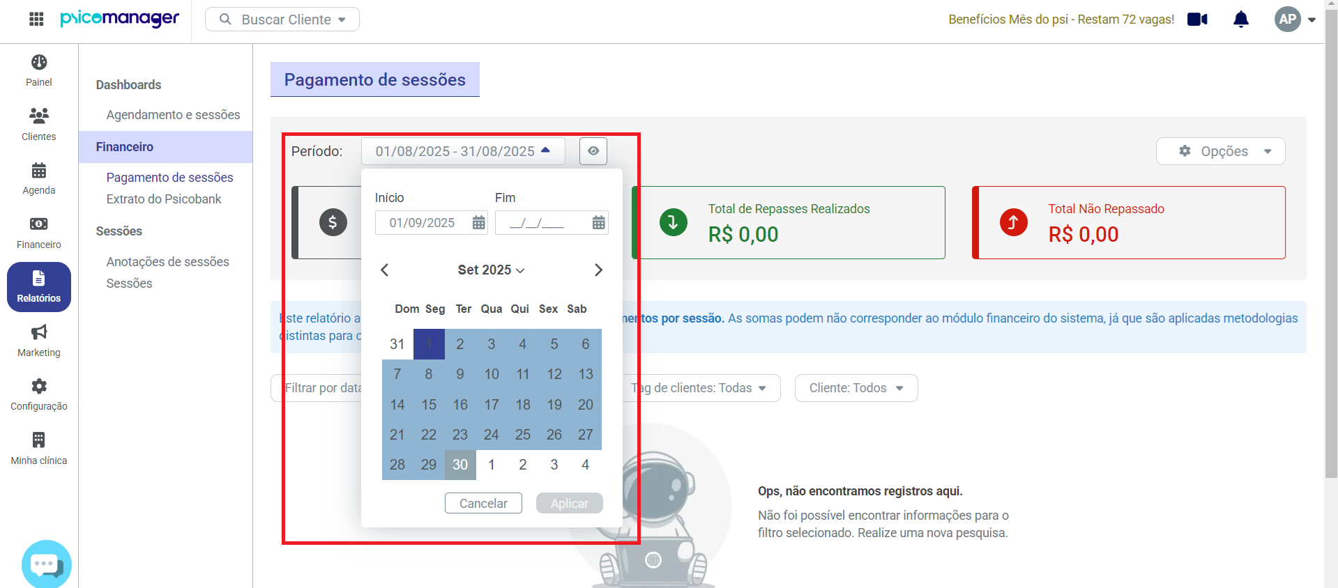
Task: Click the Total de Repasses down-arrow icon
Action: click(674, 222)
